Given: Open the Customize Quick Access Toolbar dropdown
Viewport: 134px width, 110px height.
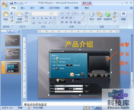Looking at the screenshot, I should coord(26,3).
